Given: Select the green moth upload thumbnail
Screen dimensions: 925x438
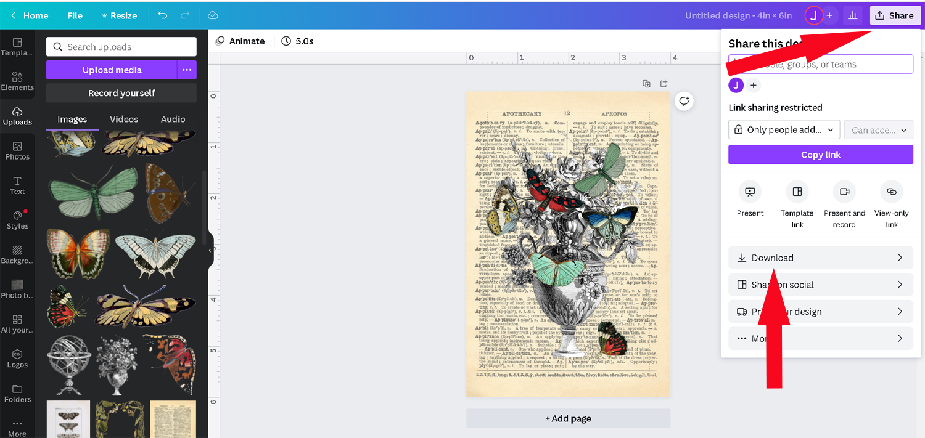Looking at the screenshot, I should tap(93, 193).
